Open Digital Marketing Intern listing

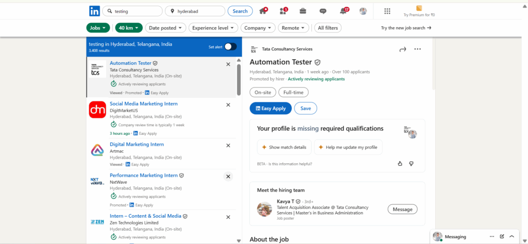pos(137,144)
